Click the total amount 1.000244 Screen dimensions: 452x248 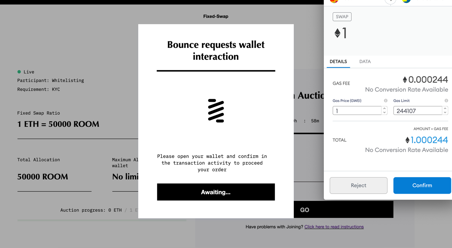429,140
